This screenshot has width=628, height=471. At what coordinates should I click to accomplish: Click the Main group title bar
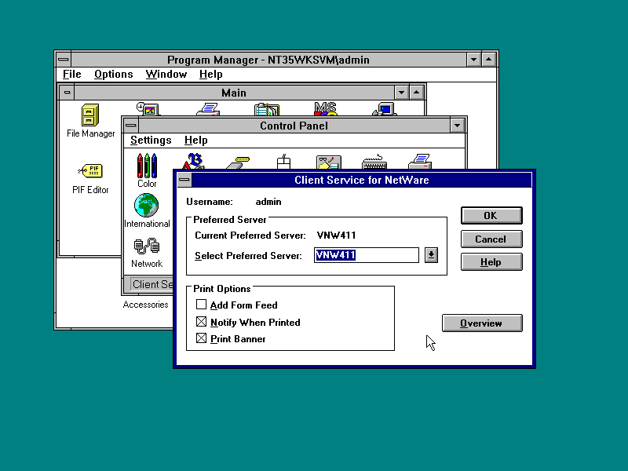click(234, 93)
